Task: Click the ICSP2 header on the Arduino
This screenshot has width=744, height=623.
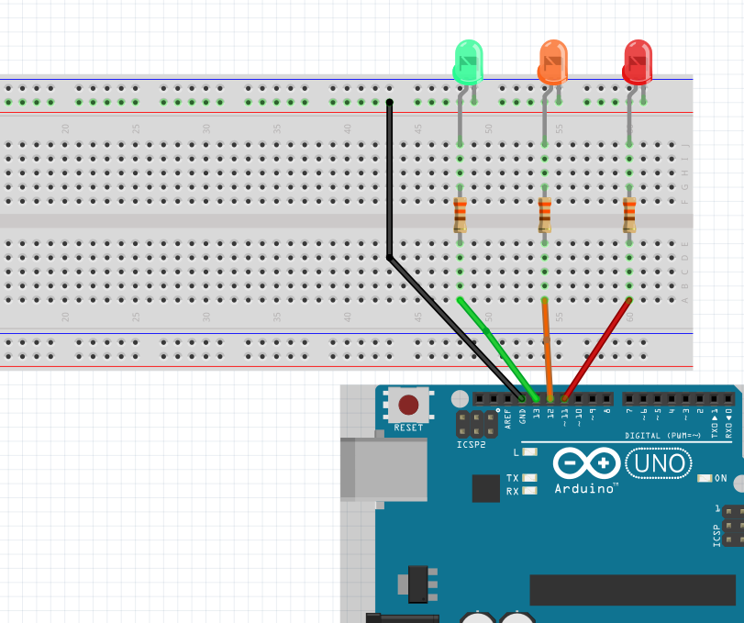Action: 476,424
